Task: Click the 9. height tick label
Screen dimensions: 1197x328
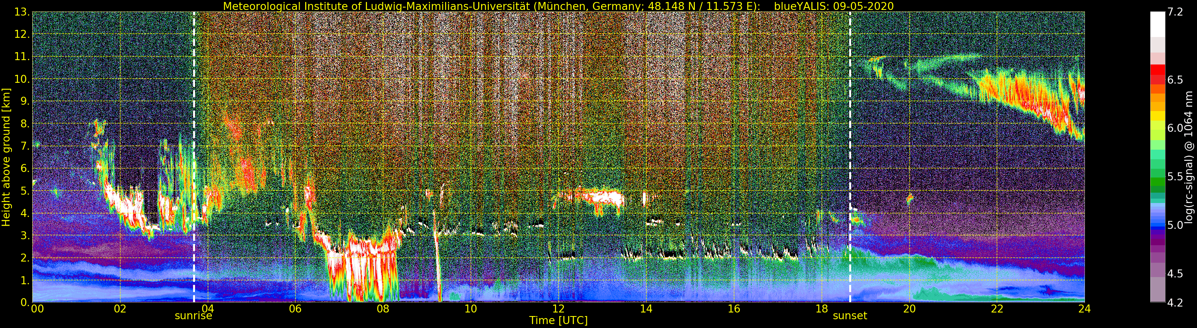Action: click(25, 101)
